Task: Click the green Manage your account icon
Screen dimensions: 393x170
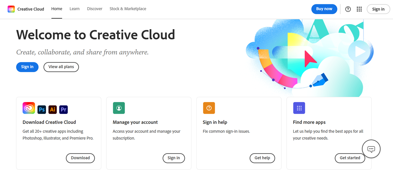Action: (119, 108)
